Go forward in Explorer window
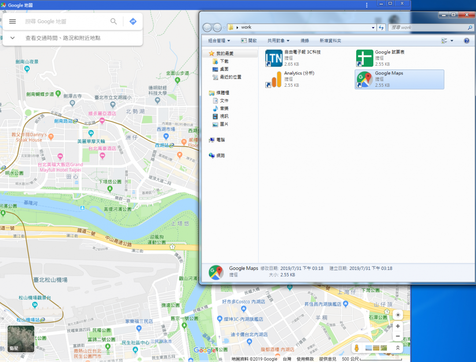This screenshot has width=476, height=362. pyautogui.click(x=217, y=28)
